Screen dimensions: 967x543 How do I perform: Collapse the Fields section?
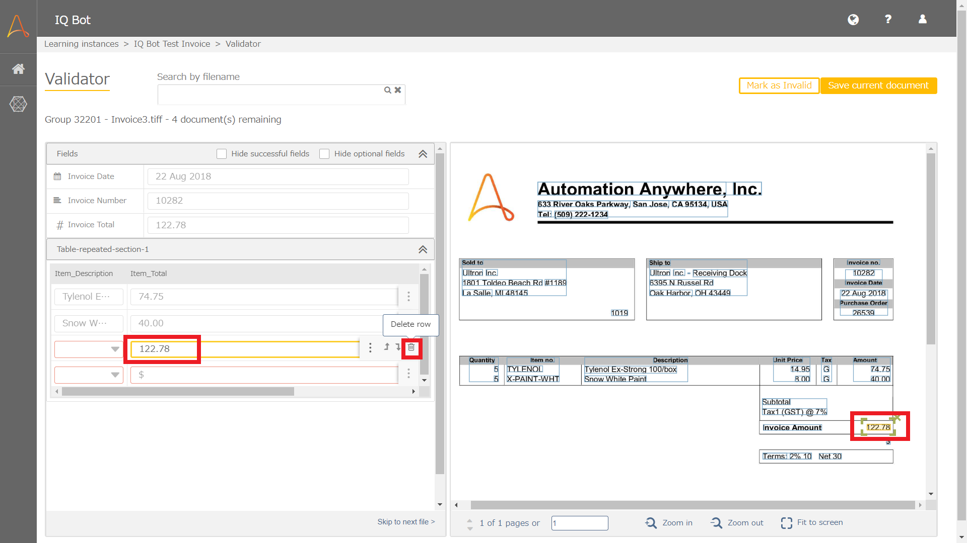tap(423, 154)
